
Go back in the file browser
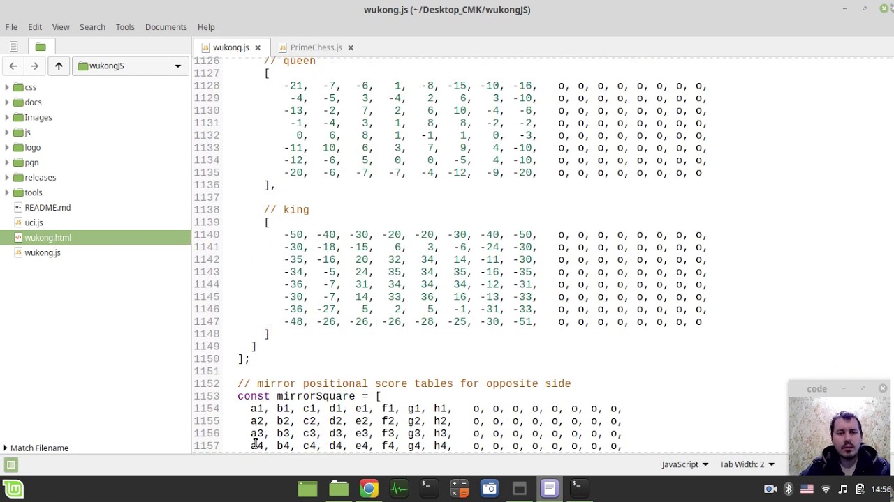pyautogui.click(x=13, y=66)
